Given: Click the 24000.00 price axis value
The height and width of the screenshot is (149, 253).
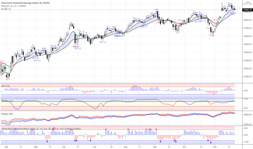Looking at the screenshot, I should click(248, 52).
